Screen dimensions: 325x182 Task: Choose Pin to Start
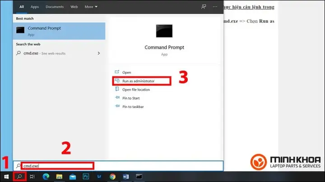pyautogui.click(x=131, y=98)
